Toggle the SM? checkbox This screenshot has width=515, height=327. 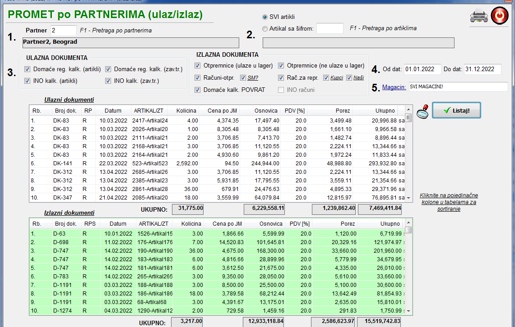pyautogui.click(x=243, y=77)
